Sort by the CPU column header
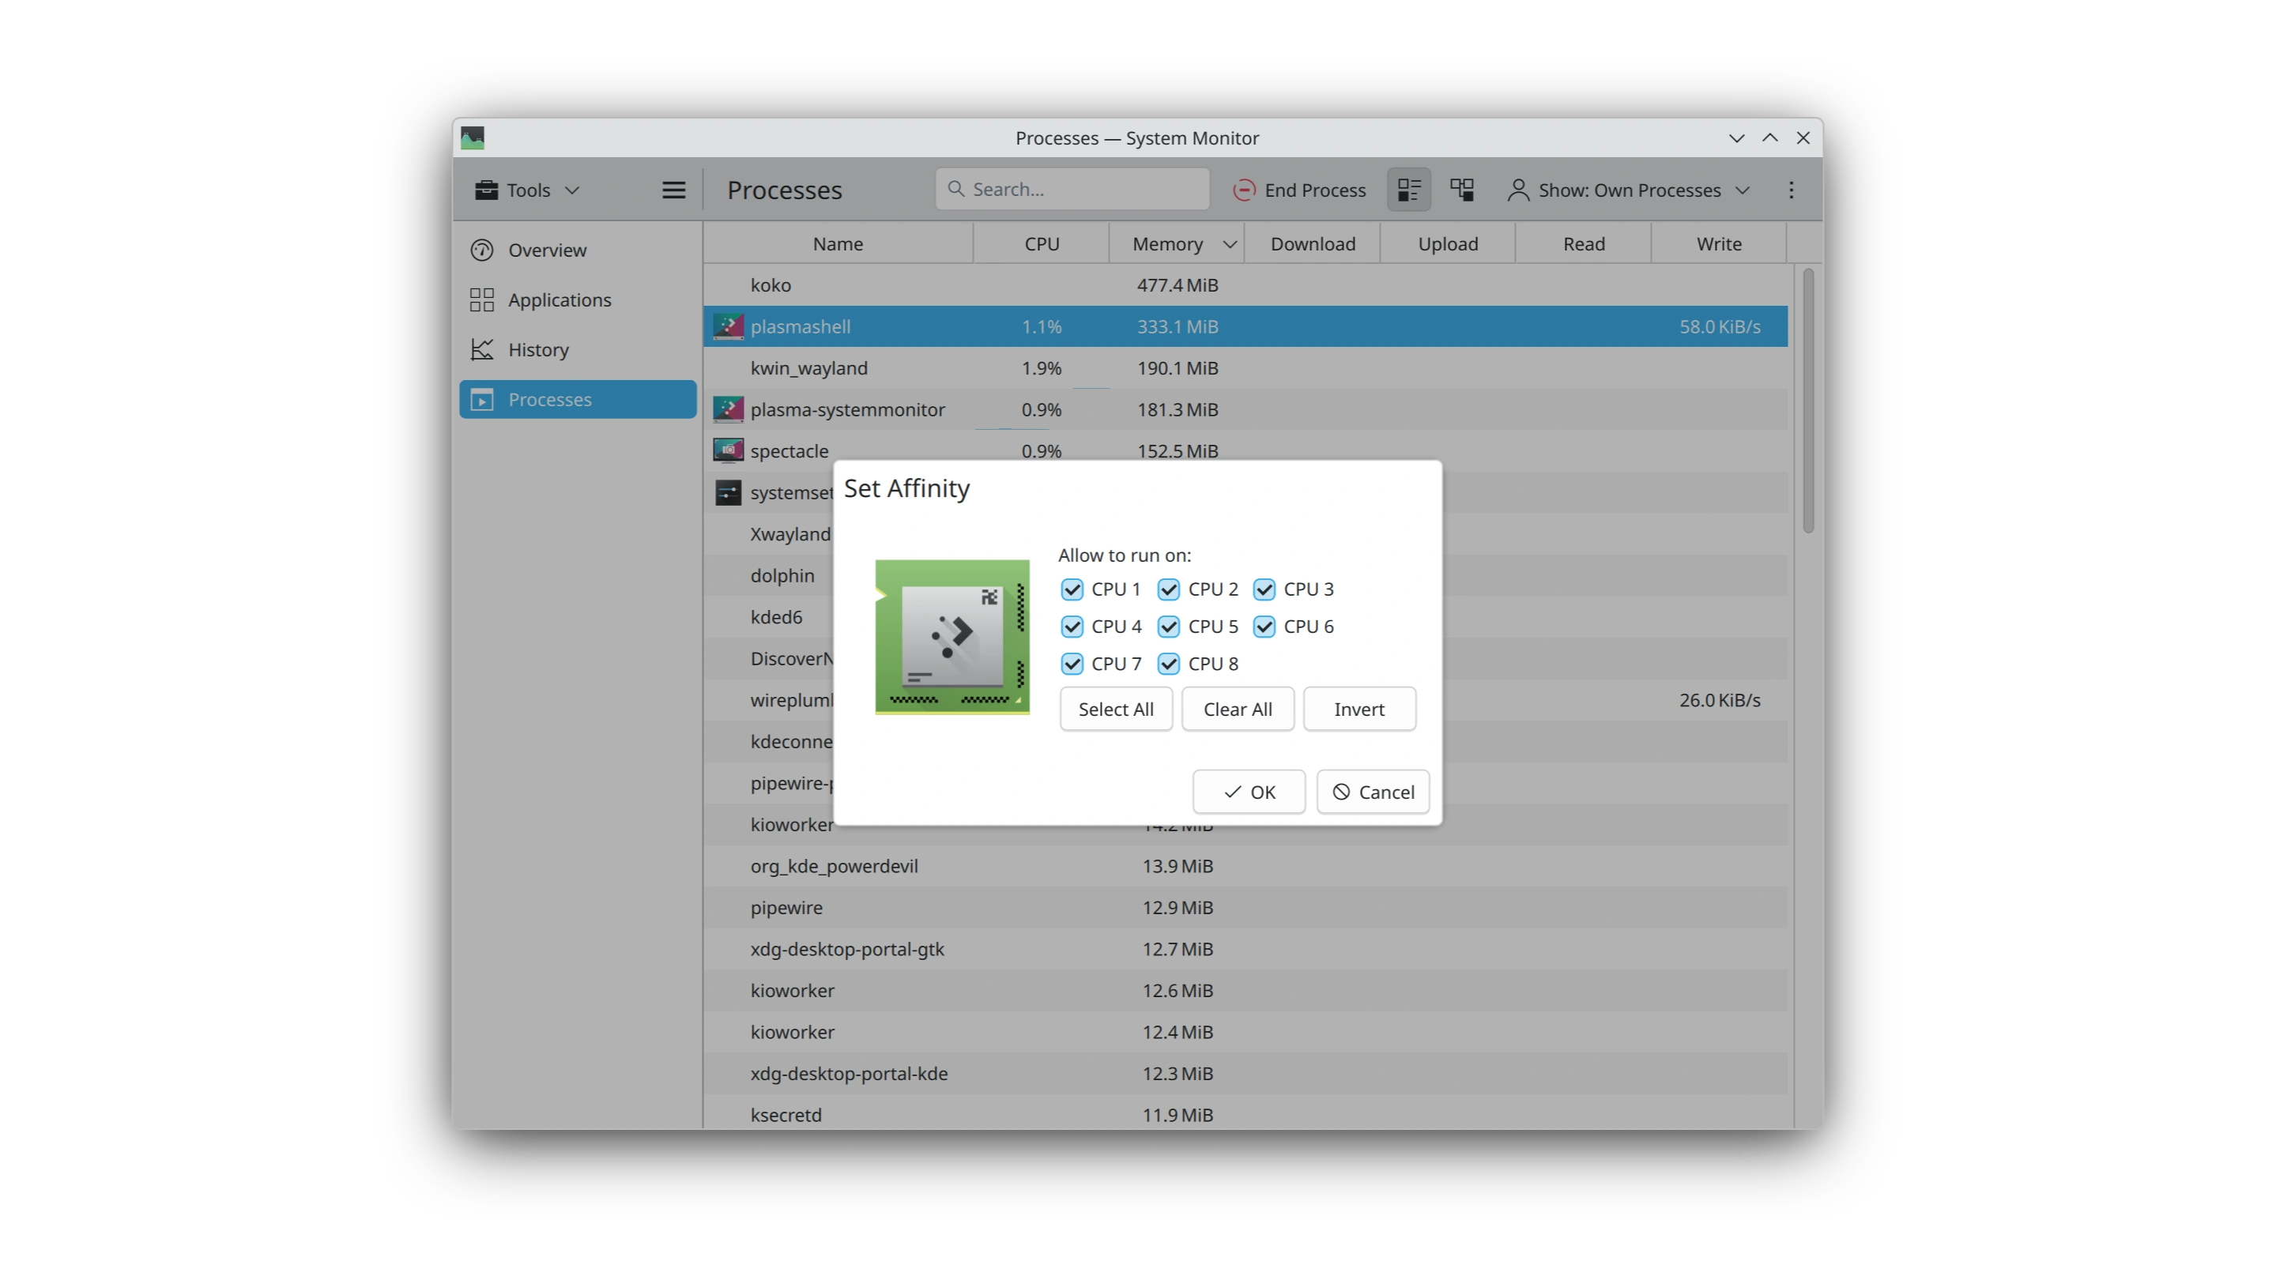 coord(1042,245)
